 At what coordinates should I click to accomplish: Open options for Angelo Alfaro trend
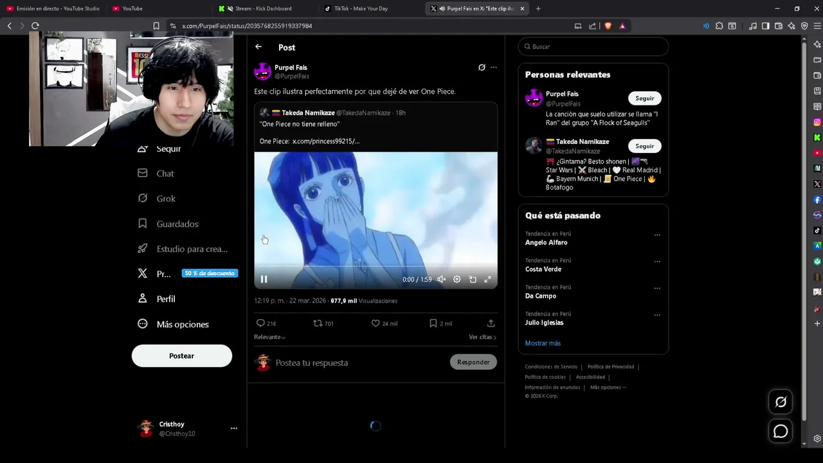click(657, 235)
